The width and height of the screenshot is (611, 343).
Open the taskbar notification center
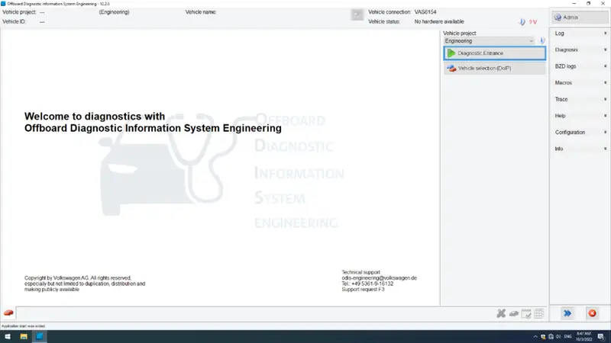coord(601,337)
